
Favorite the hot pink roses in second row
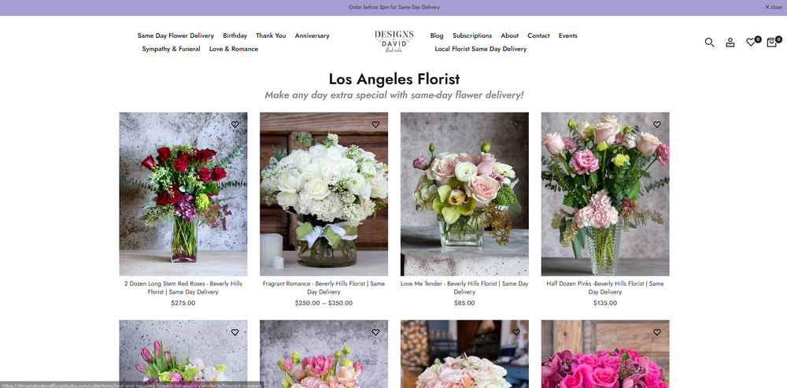[x=656, y=332]
